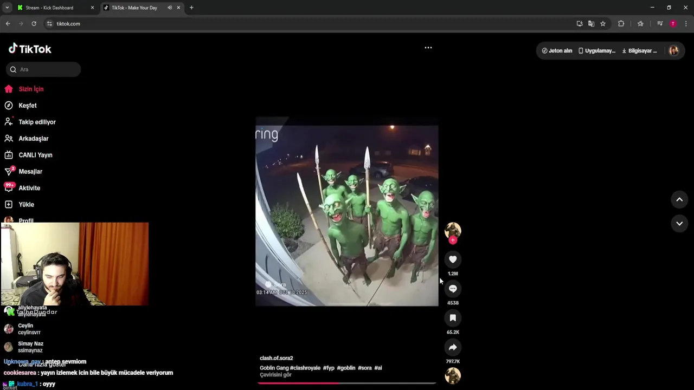Go to next video with down chevron
Image resolution: width=694 pixels, height=390 pixels.
[x=679, y=223]
